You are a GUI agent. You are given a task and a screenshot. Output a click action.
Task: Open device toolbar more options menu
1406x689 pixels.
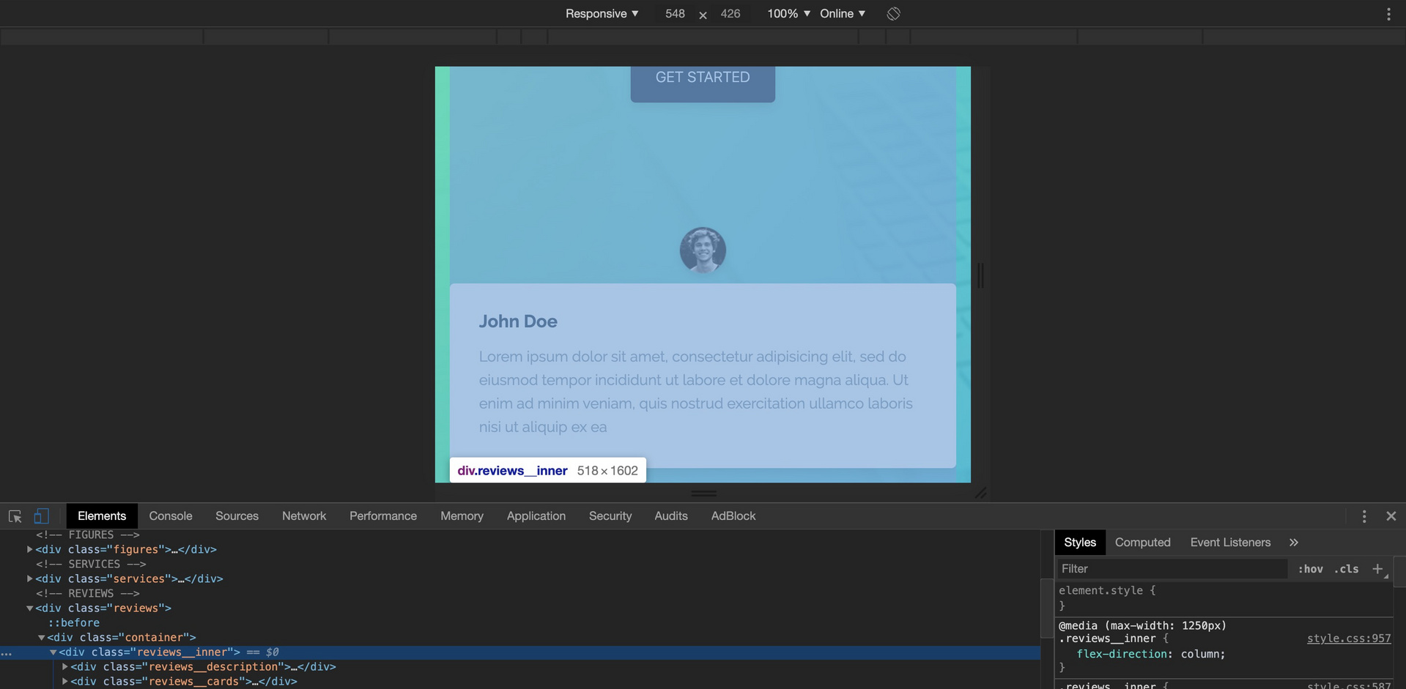click(x=1388, y=14)
